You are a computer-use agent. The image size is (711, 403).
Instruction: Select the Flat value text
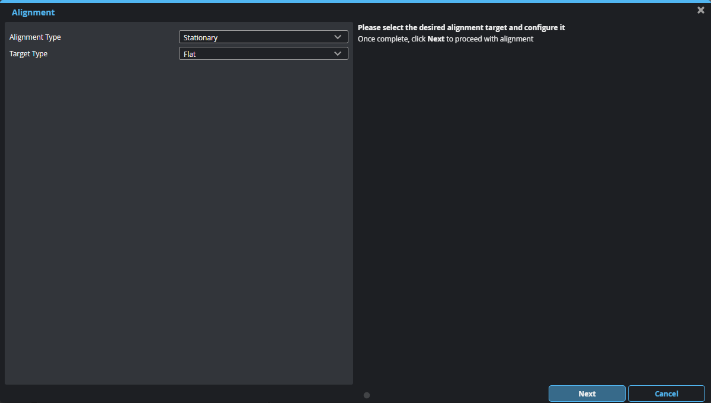(x=190, y=55)
